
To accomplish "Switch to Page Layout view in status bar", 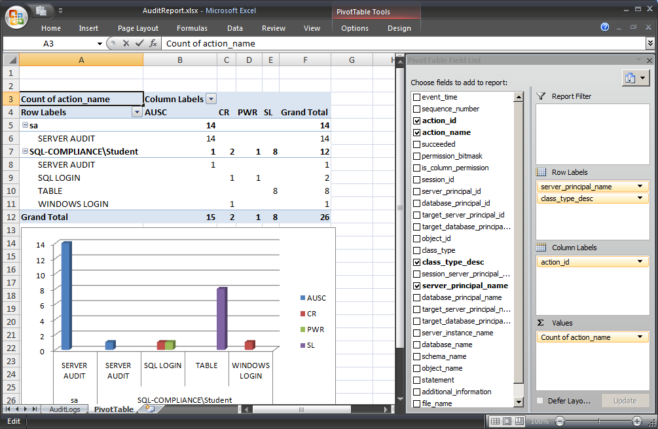I will (x=507, y=421).
